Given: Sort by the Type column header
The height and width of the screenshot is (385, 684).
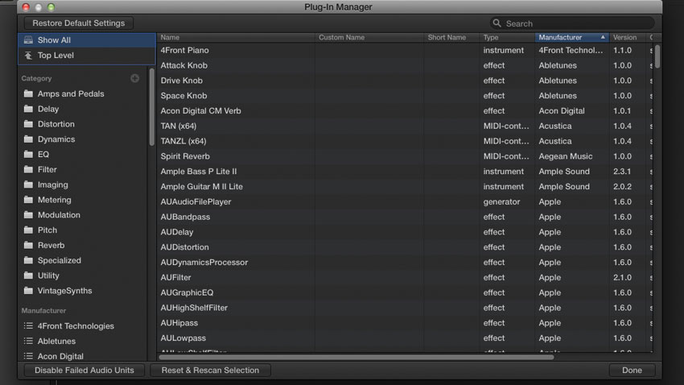Looking at the screenshot, I should click(507, 38).
